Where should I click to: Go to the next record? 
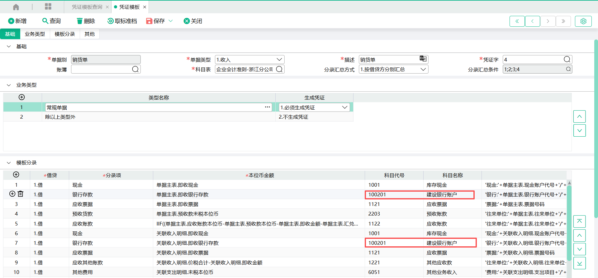[x=548, y=21]
